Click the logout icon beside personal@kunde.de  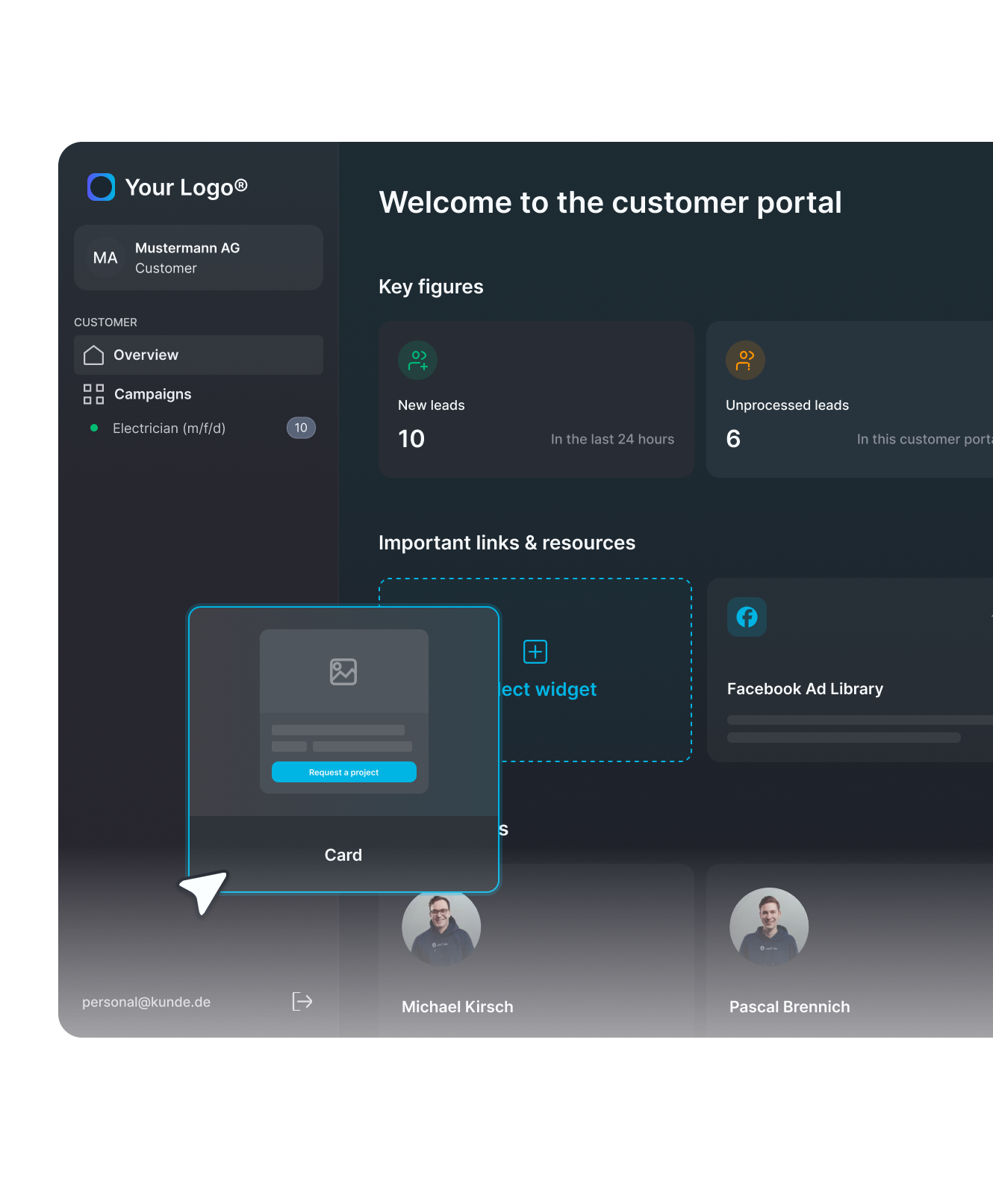pos(302,1001)
